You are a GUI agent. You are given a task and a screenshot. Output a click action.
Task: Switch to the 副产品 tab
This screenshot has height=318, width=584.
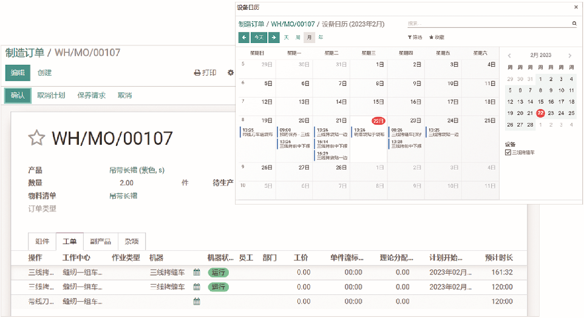pos(100,242)
